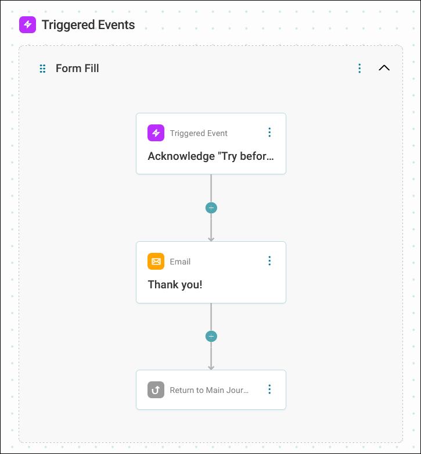Click the Triggered Events heading text

(88, 25)
